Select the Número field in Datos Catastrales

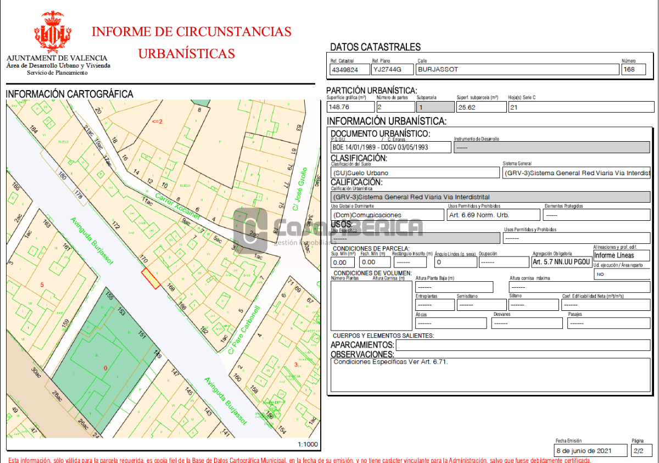[x=634, y=70]
